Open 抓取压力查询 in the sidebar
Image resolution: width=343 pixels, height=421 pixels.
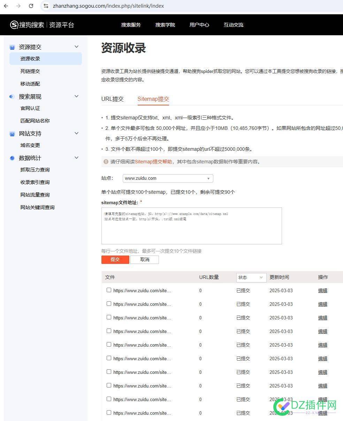(35, 170)
